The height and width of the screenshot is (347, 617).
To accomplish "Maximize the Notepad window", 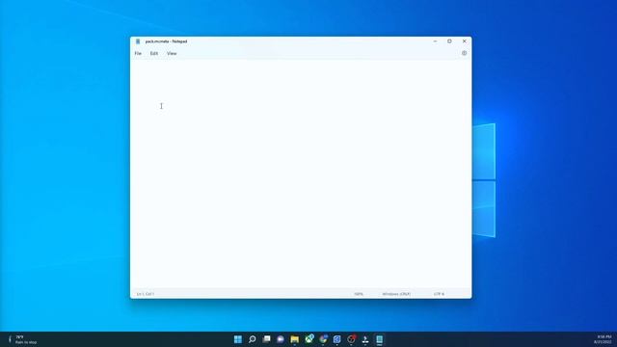I will point(449,41).
